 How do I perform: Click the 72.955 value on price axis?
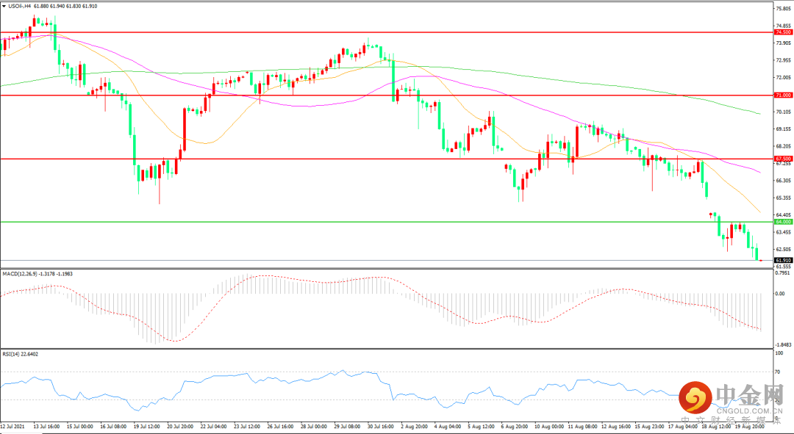pos(784,60)
